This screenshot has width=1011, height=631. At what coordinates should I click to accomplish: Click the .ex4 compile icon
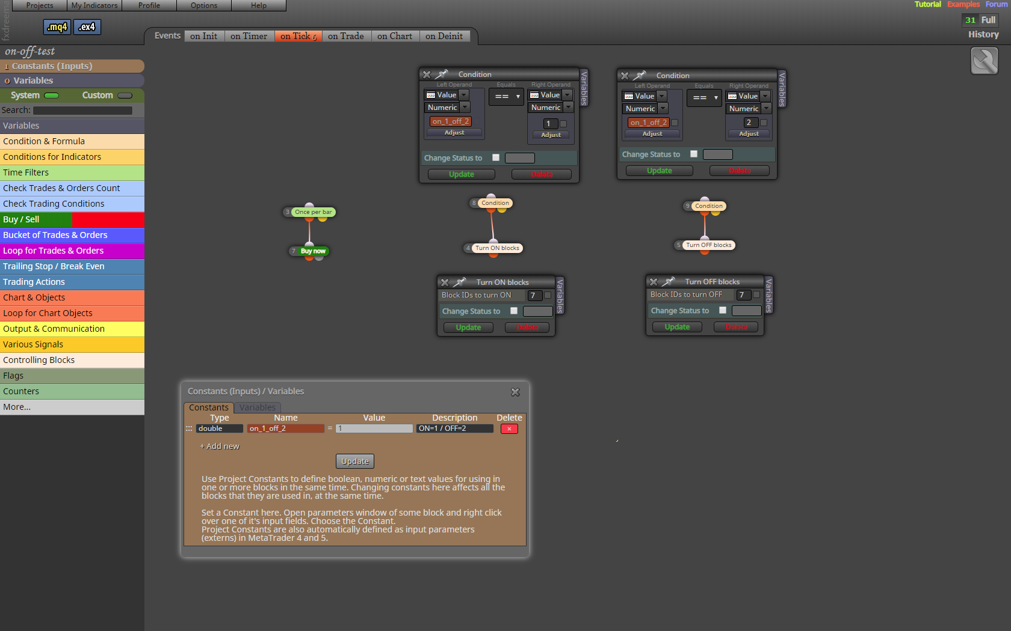[87, 27]
